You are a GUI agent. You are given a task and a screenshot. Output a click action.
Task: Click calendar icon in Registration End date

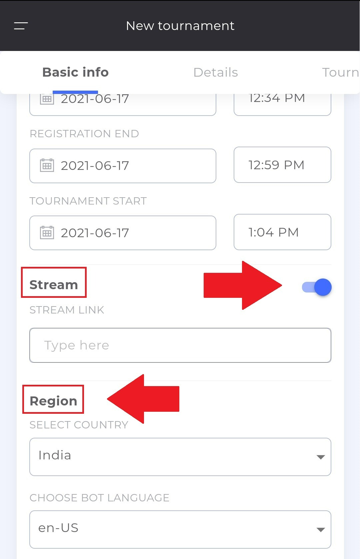[x=47, y=165]
